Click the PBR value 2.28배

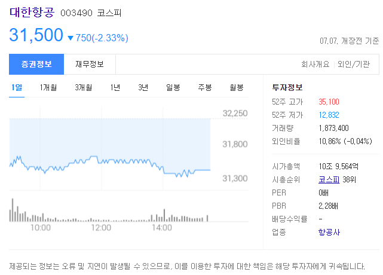pyautogui.click(x=328, y=206)
